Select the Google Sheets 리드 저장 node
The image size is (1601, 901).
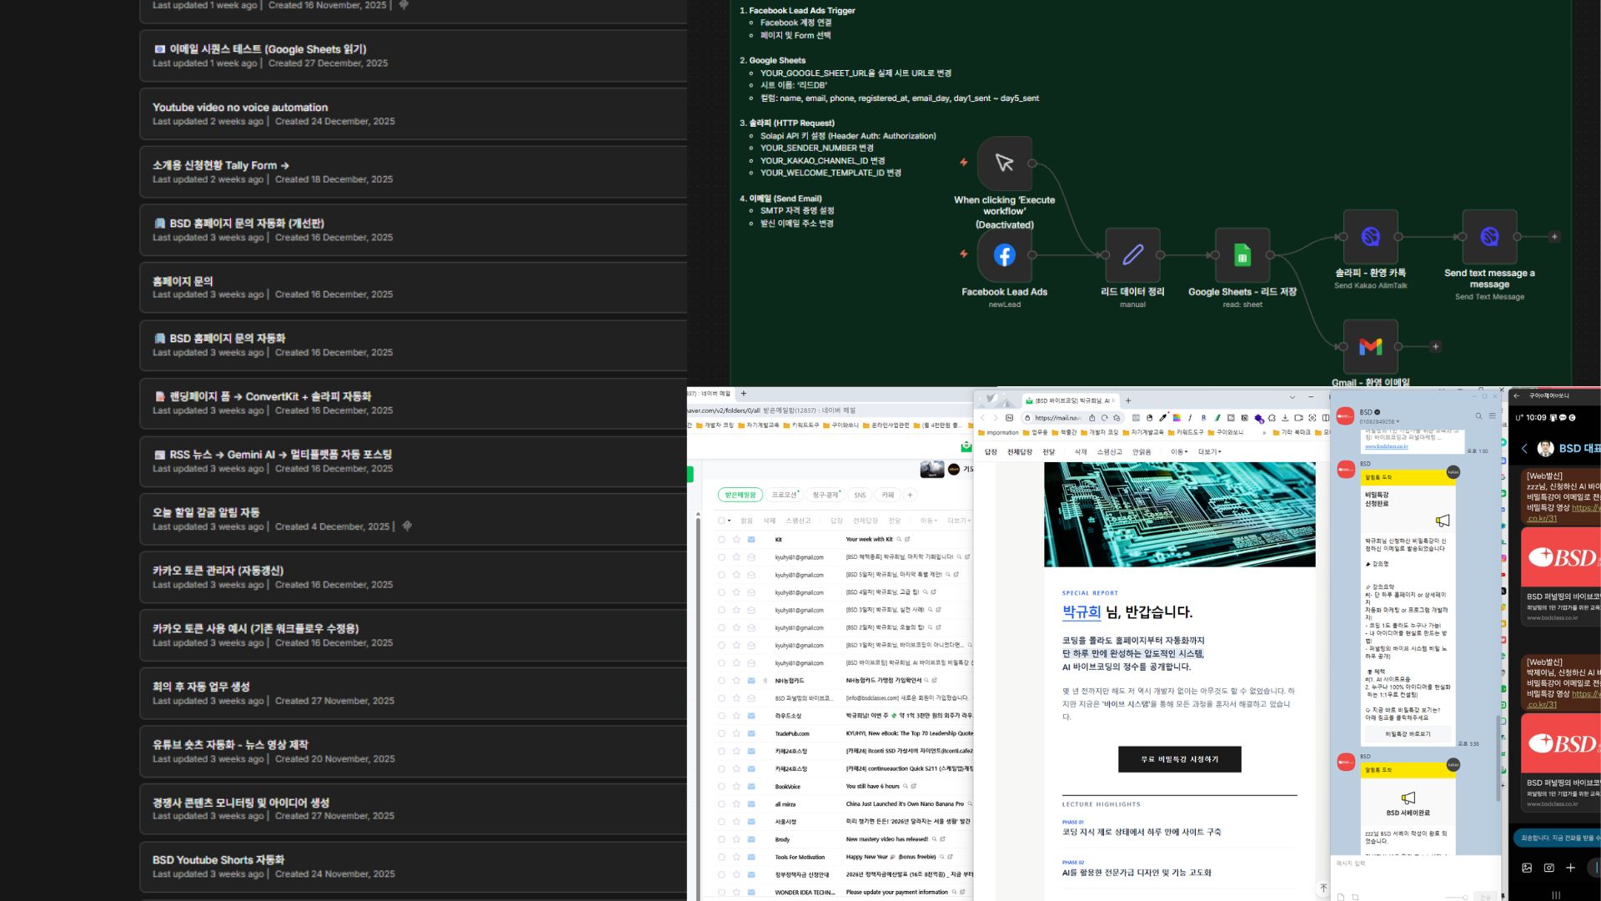(x=1242, y=255)
